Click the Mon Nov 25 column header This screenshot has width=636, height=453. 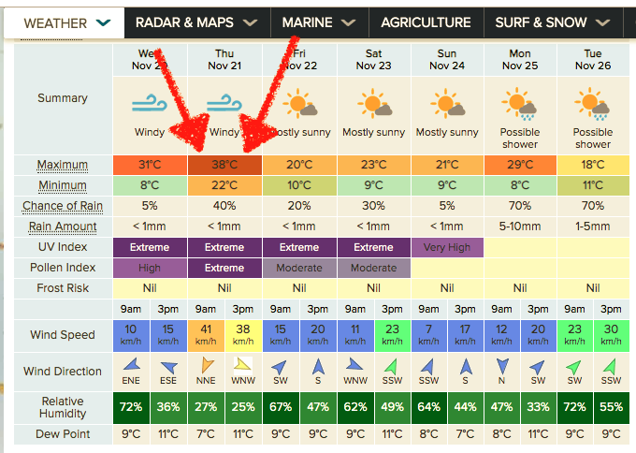coord(520,59)
